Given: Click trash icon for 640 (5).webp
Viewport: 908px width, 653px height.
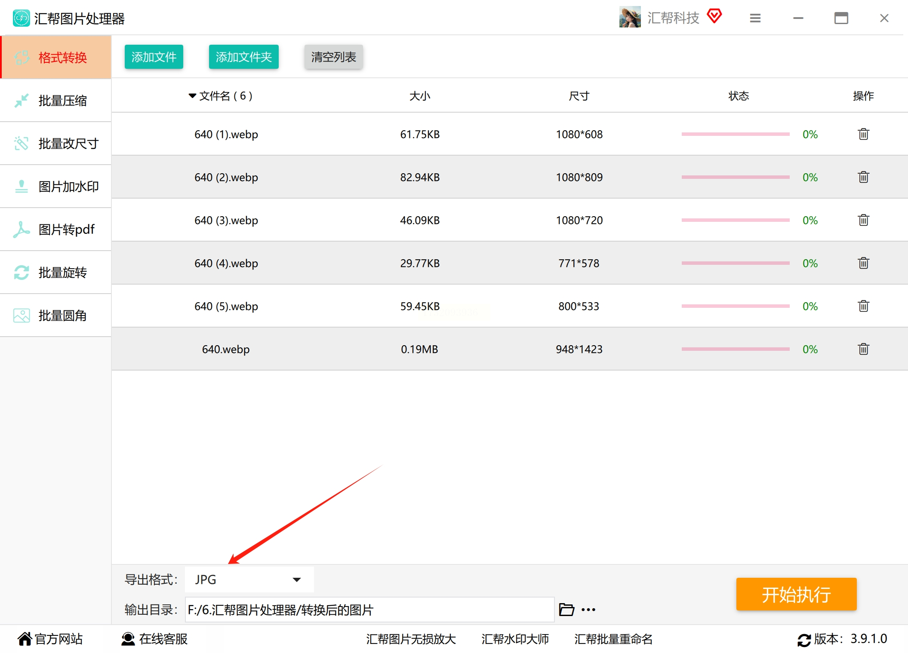Looking at the screenshot, I should click(x=863, y=306).
